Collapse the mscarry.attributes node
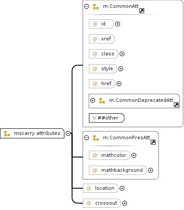Viewport: 184px width, 210px height. coord(68,133)
